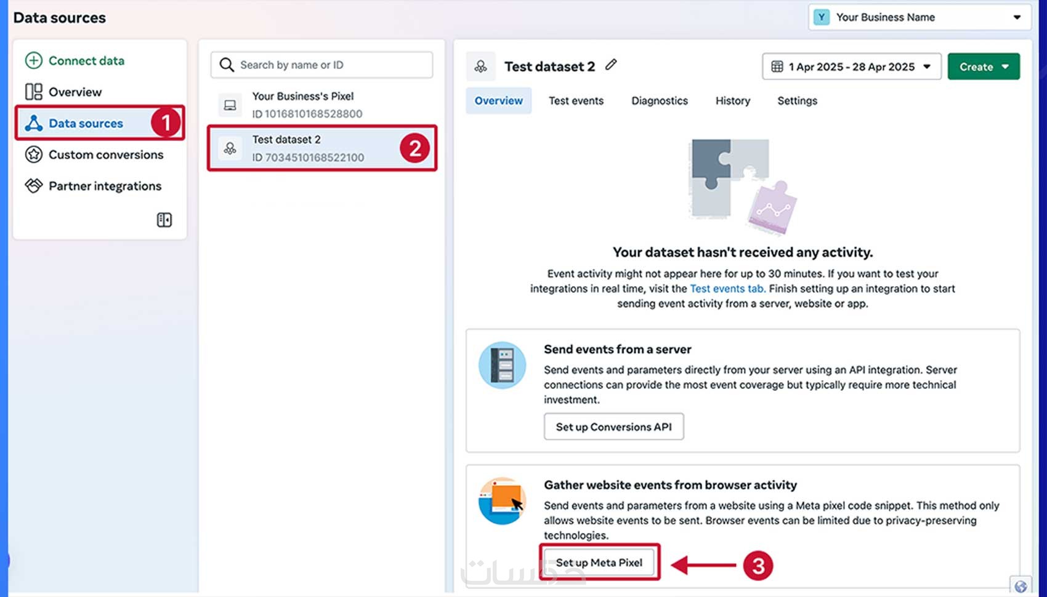
Task: Go to the Settings tab
Action: click(x=797, y=100)
